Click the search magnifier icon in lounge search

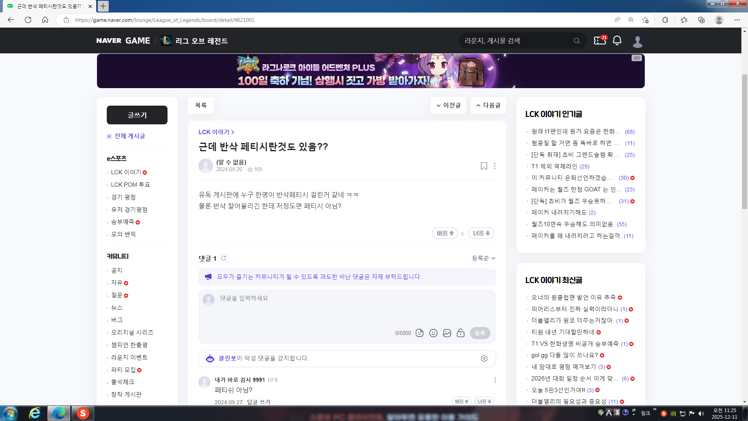tap(577, 41)
